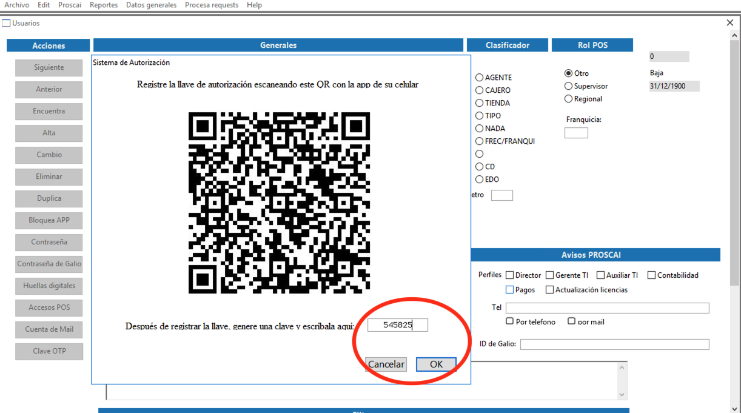The image size is (741, 413).
Task: Open the Reportes menu
Action: point(104,5)
